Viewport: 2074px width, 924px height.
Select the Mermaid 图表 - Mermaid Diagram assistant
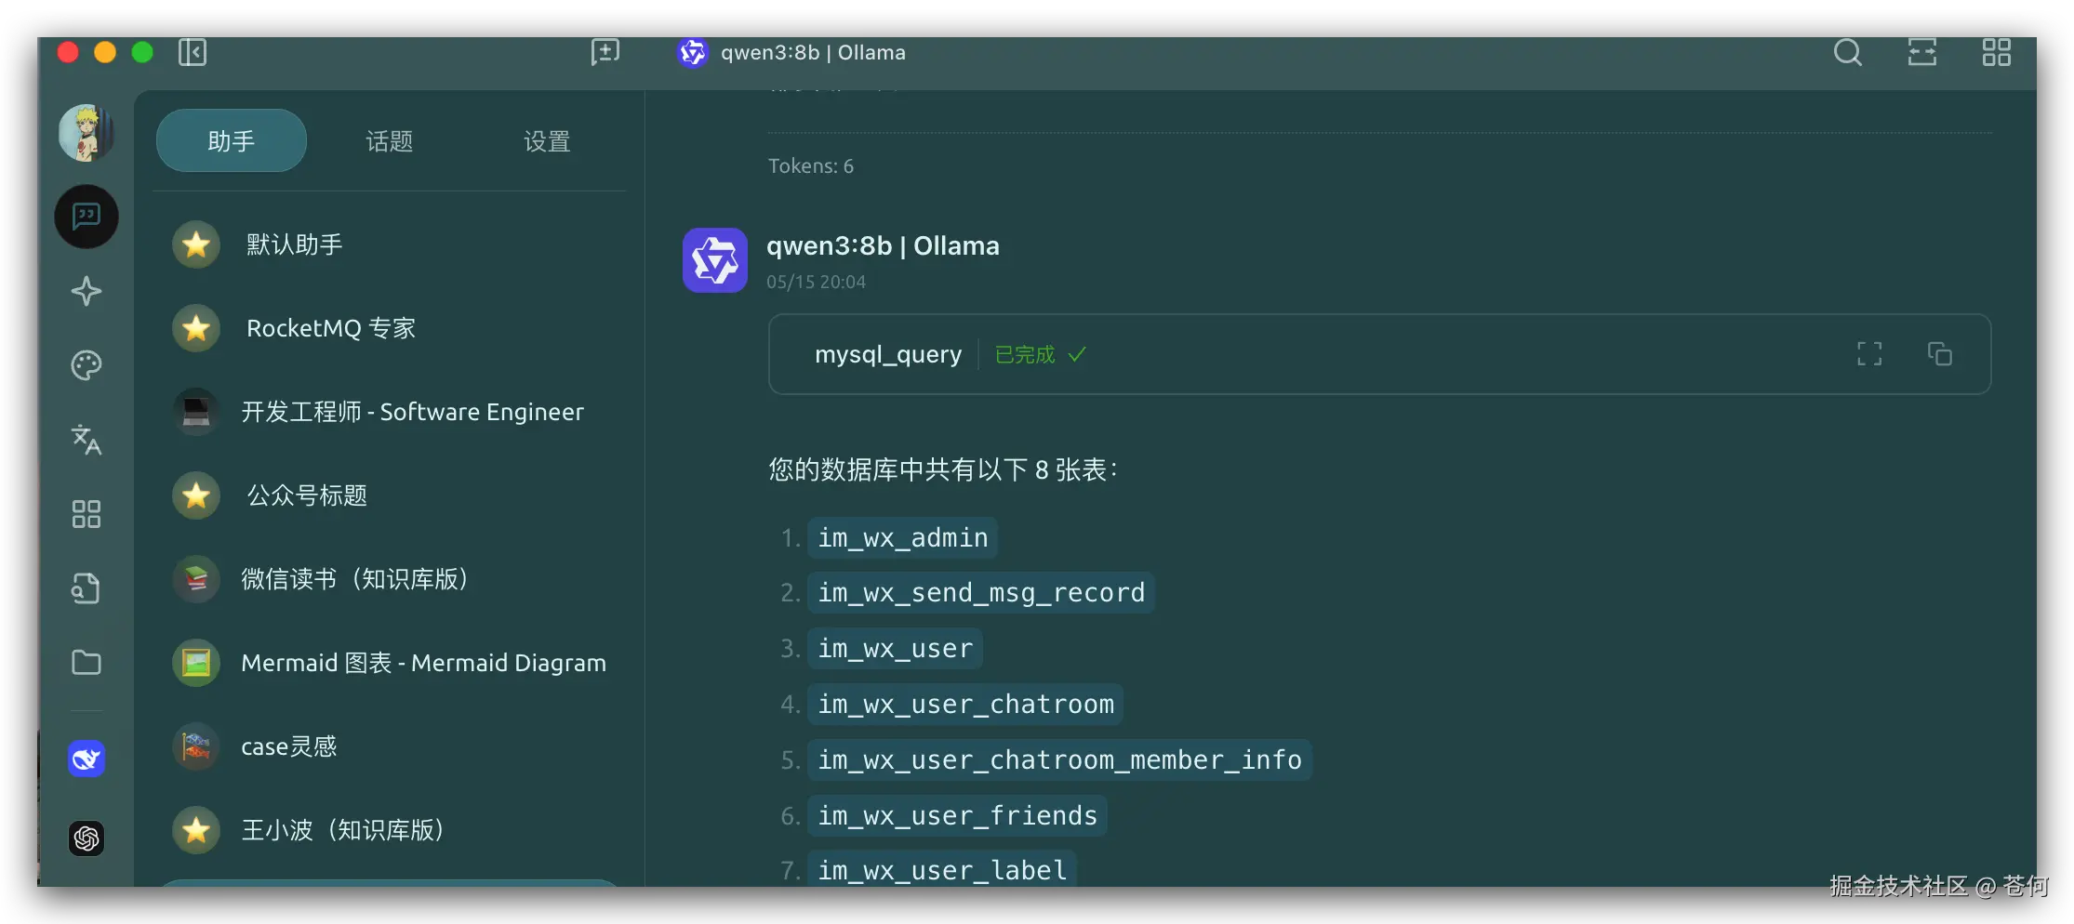[x=390, y=663]
